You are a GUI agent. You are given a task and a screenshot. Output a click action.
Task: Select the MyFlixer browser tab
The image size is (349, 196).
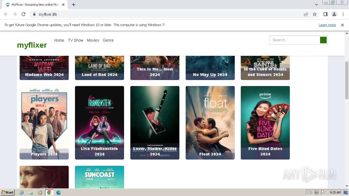(x=35, y=5)
